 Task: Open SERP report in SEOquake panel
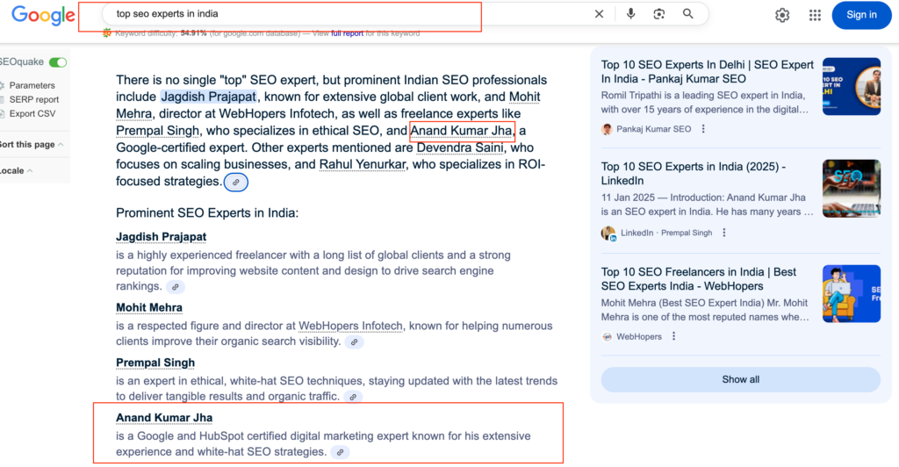coord(34,99)
